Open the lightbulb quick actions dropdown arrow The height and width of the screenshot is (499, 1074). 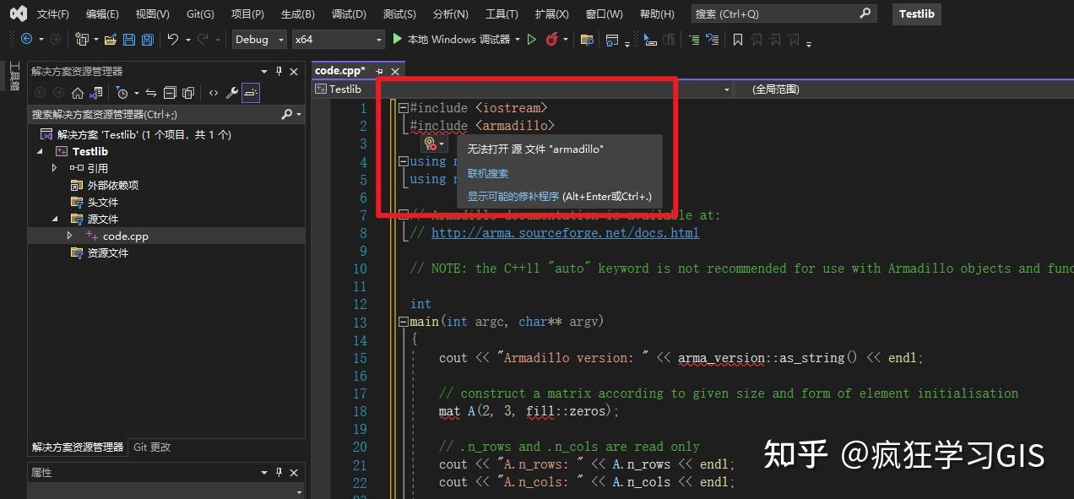tap(442, 144)
